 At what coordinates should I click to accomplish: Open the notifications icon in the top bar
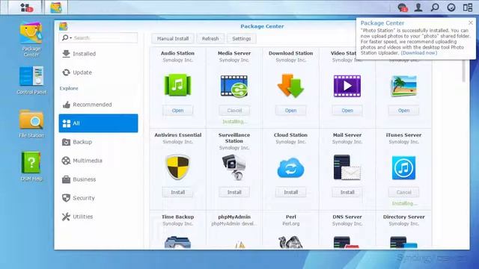(x=403, y=7)
